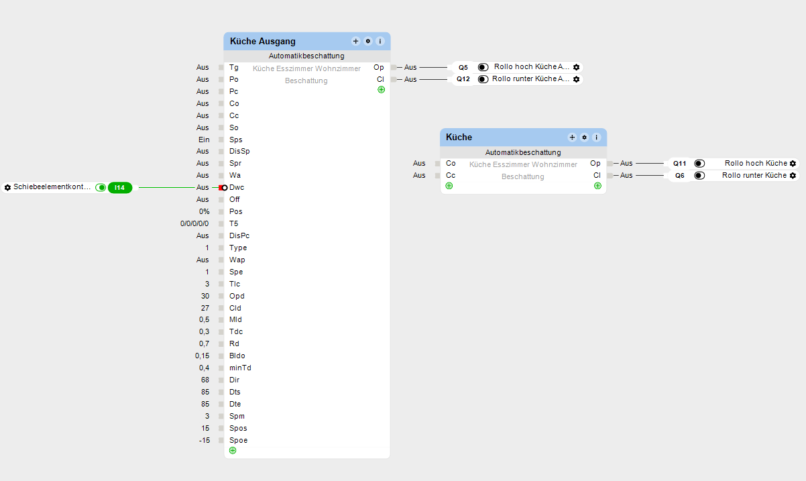Expand more inputs at Küche Ausgang bottom

[233, 450]
